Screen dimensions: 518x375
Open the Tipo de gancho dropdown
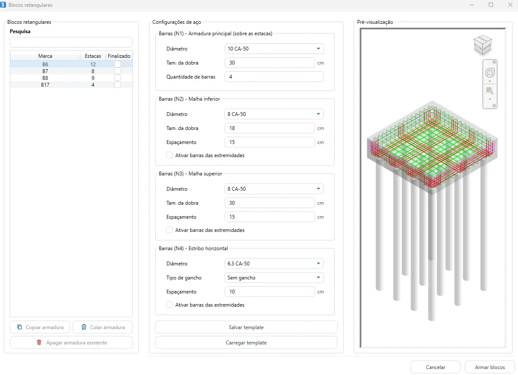[274, 278]
